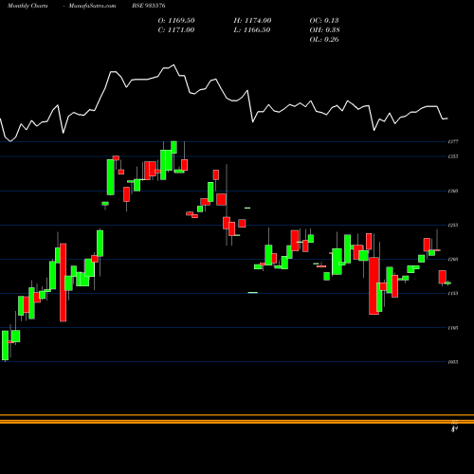Click the 'Monthly Charts' title text
The width and height of the screenshot is (474, 474).
tap(27, 6)
